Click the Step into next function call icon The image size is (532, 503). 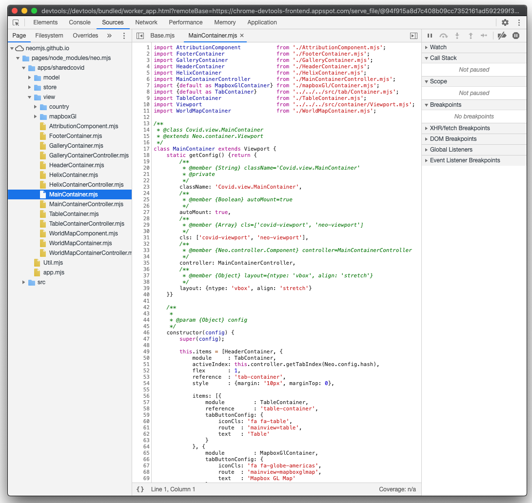[x=457, y=36]
